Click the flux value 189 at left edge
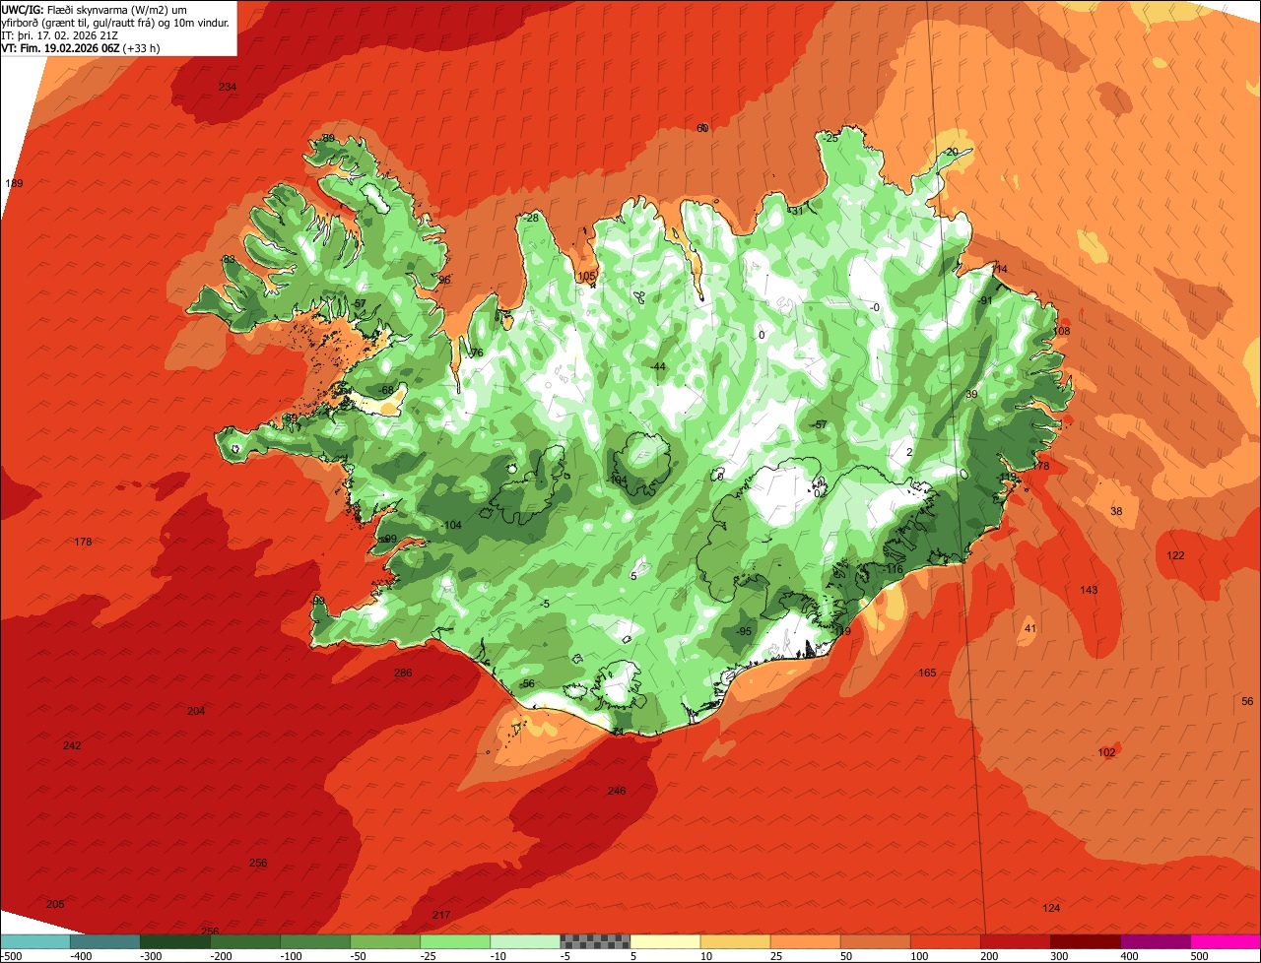 [14, 183]
